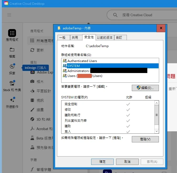
Task: Click the 讀取和執行 permission row
Action: coord(108,115)
